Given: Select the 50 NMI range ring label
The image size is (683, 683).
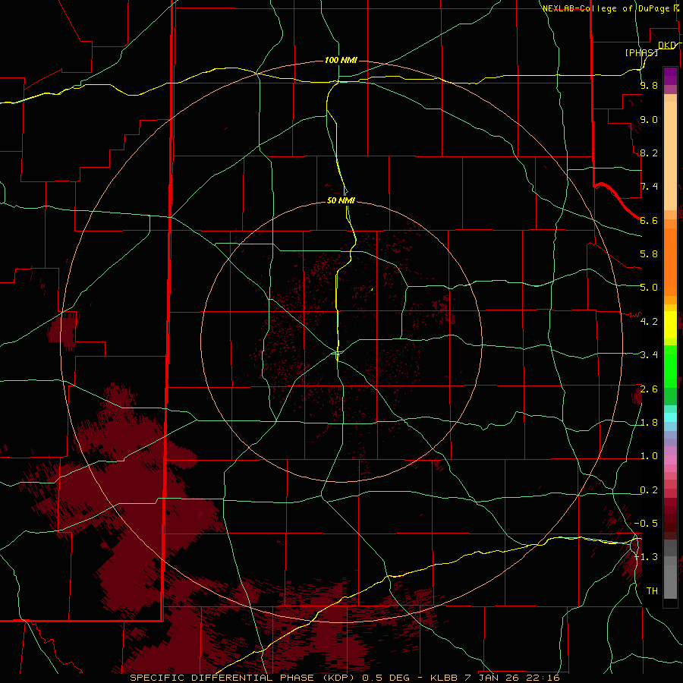Looking at the screenshot, I should [341, 200].
